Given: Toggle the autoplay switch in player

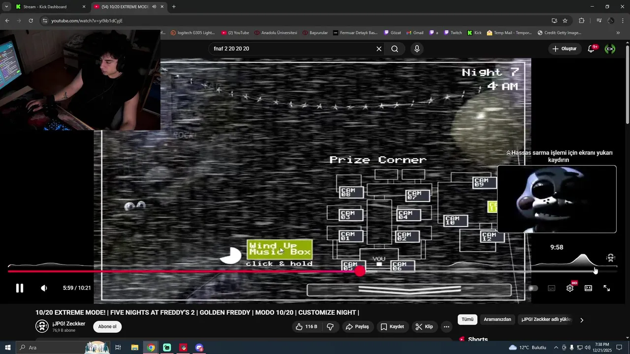Looking at the screenshot, I should tap(533, 288).
